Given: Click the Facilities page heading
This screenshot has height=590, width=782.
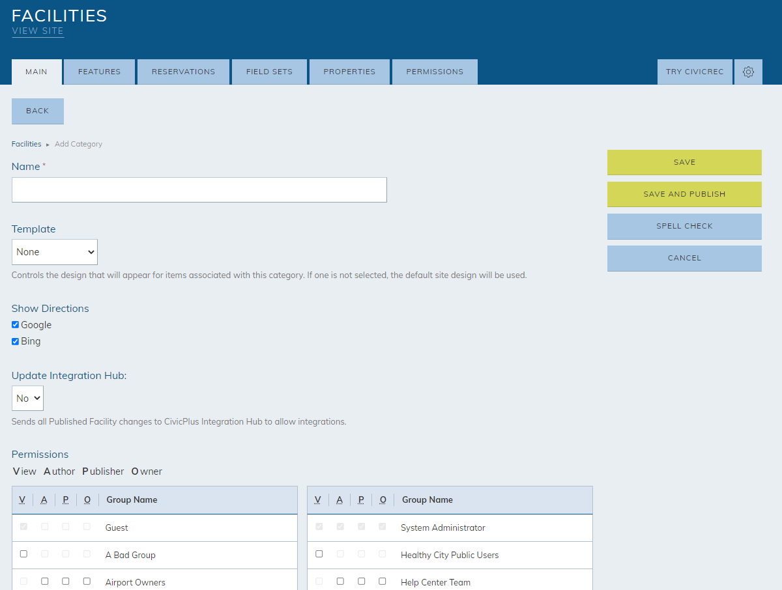Looking at the screenshot, I should coord(59,16).
